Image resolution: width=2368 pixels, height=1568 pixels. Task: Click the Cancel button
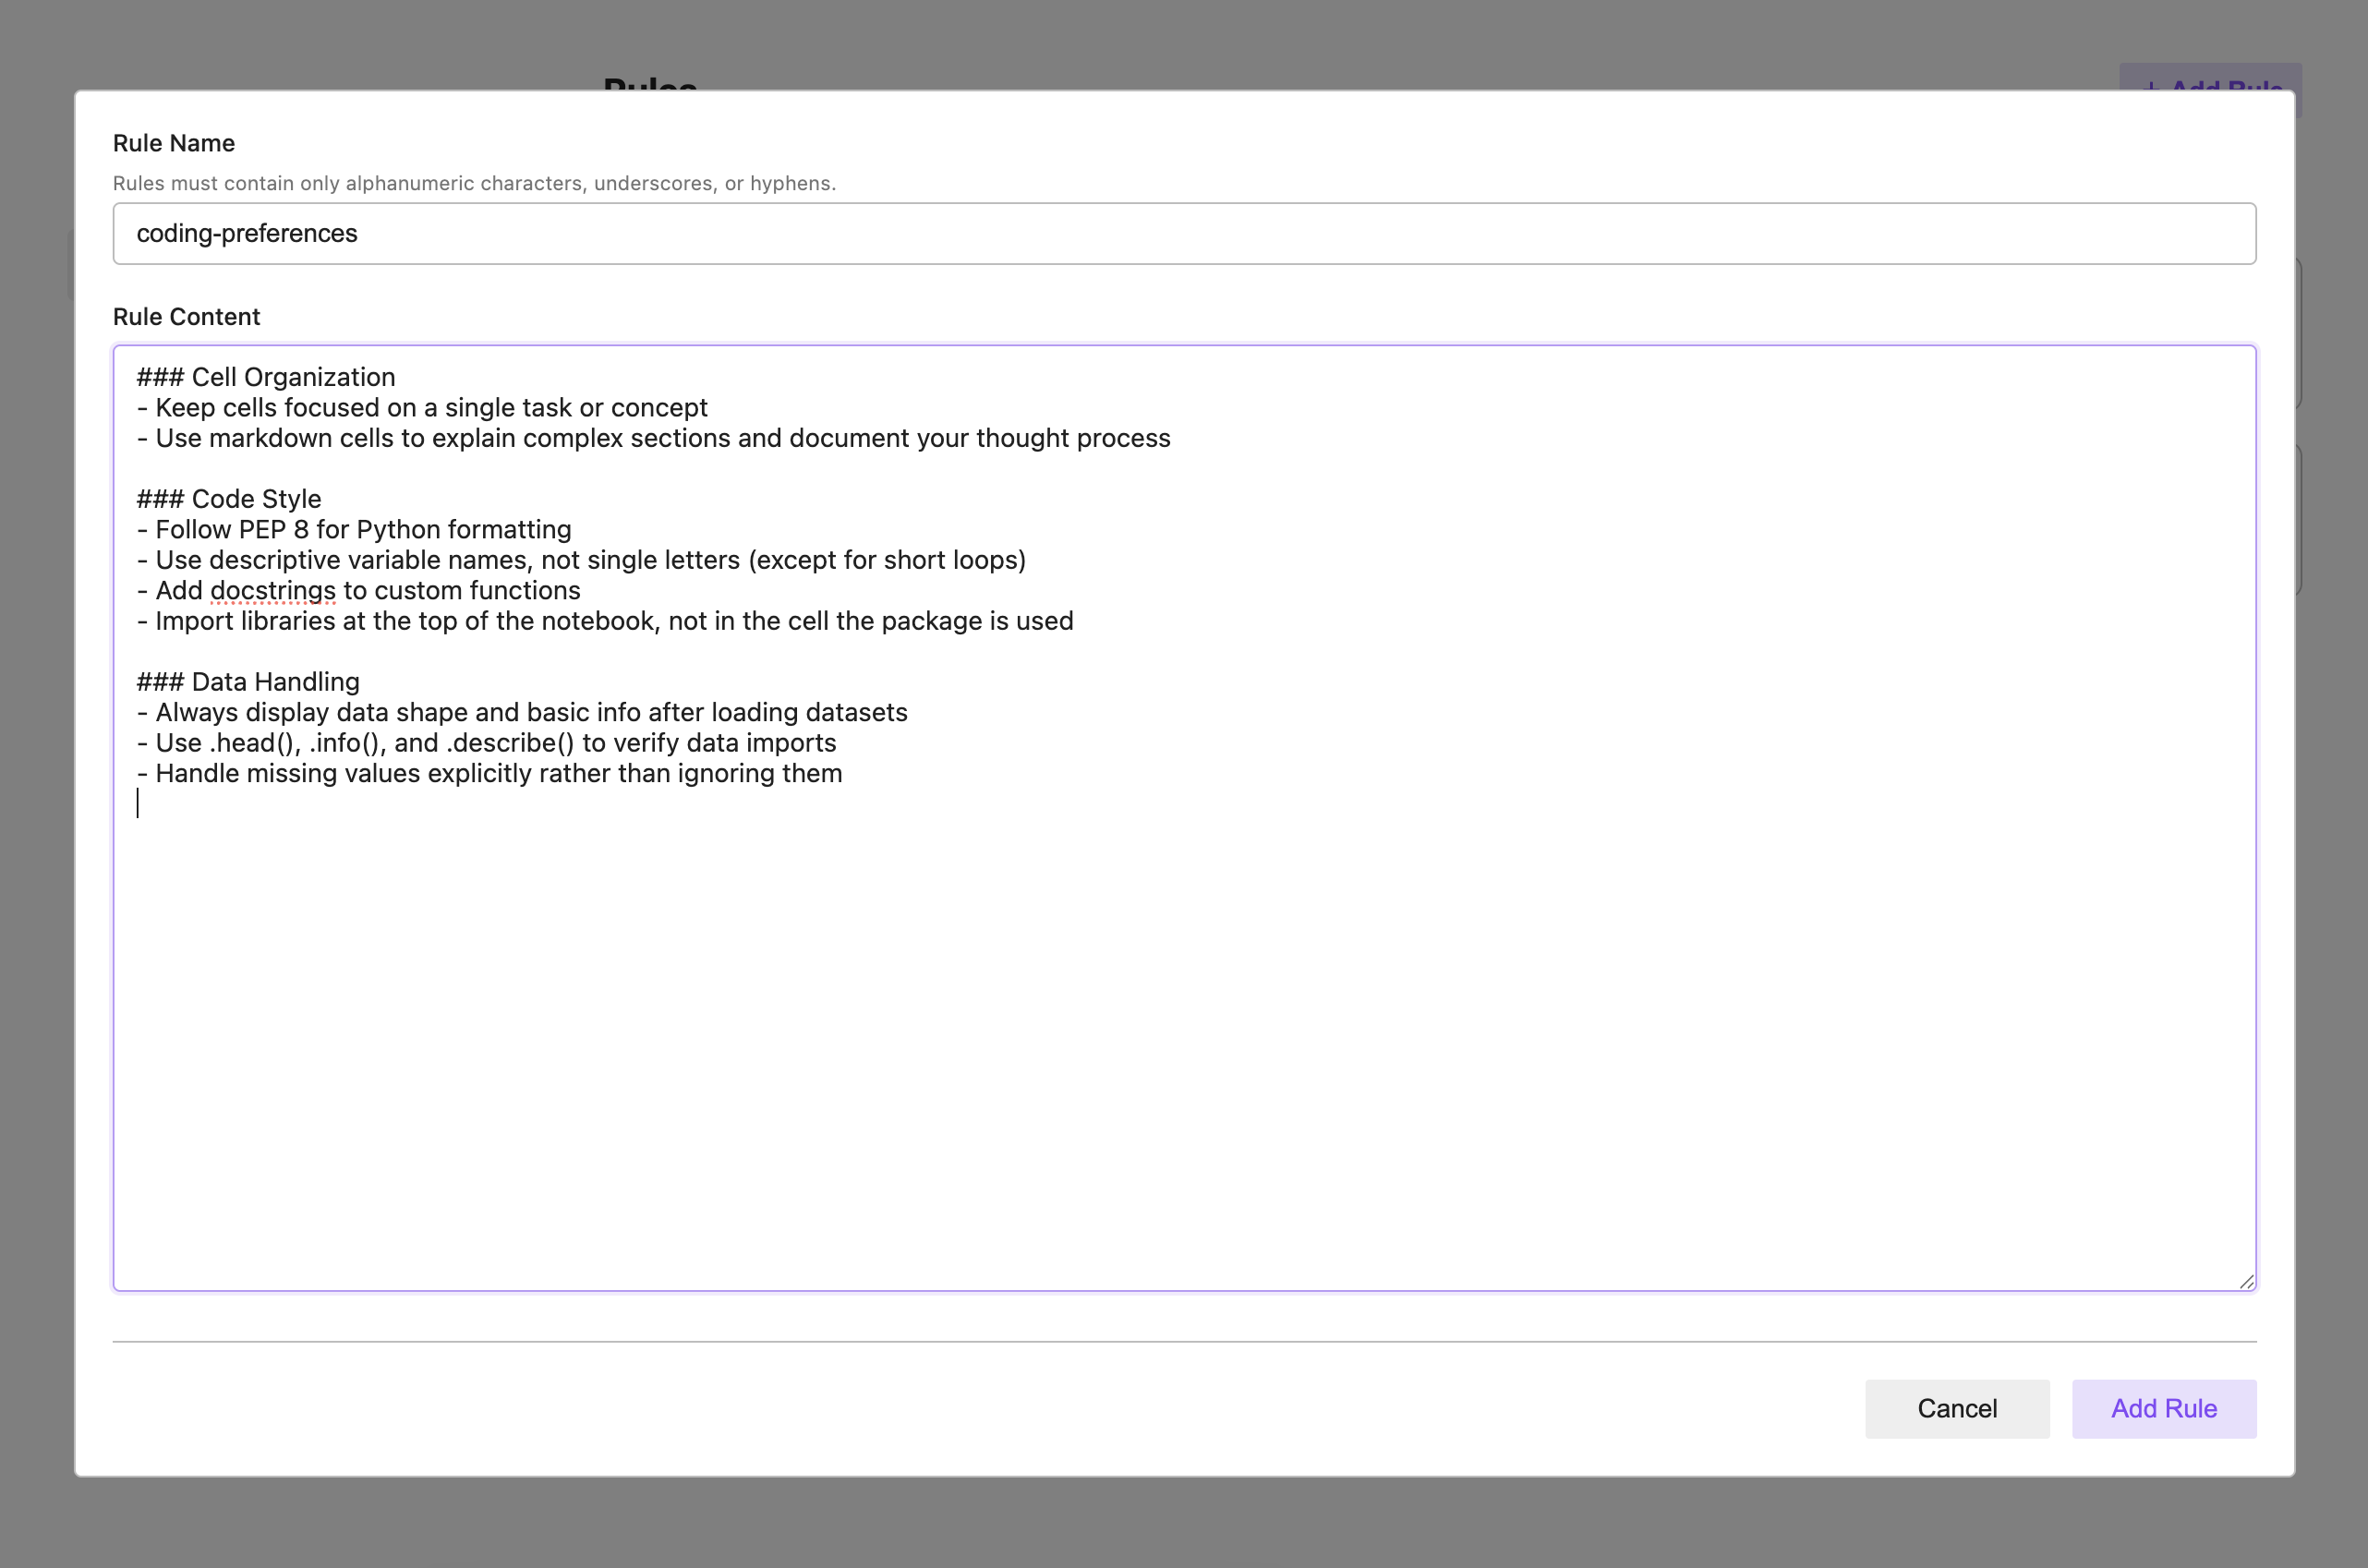coord(1956,1408)
